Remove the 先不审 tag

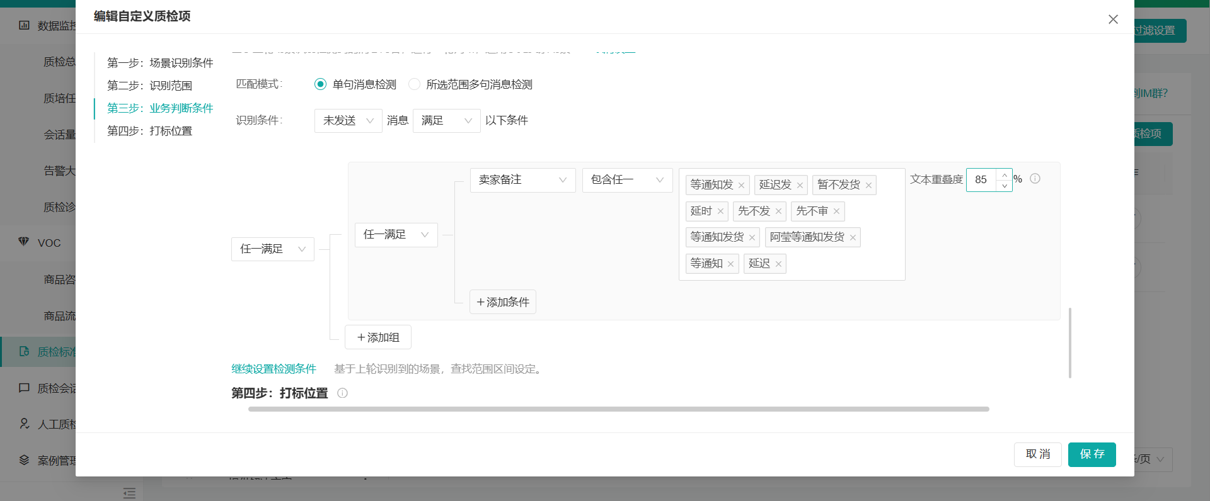836,211
